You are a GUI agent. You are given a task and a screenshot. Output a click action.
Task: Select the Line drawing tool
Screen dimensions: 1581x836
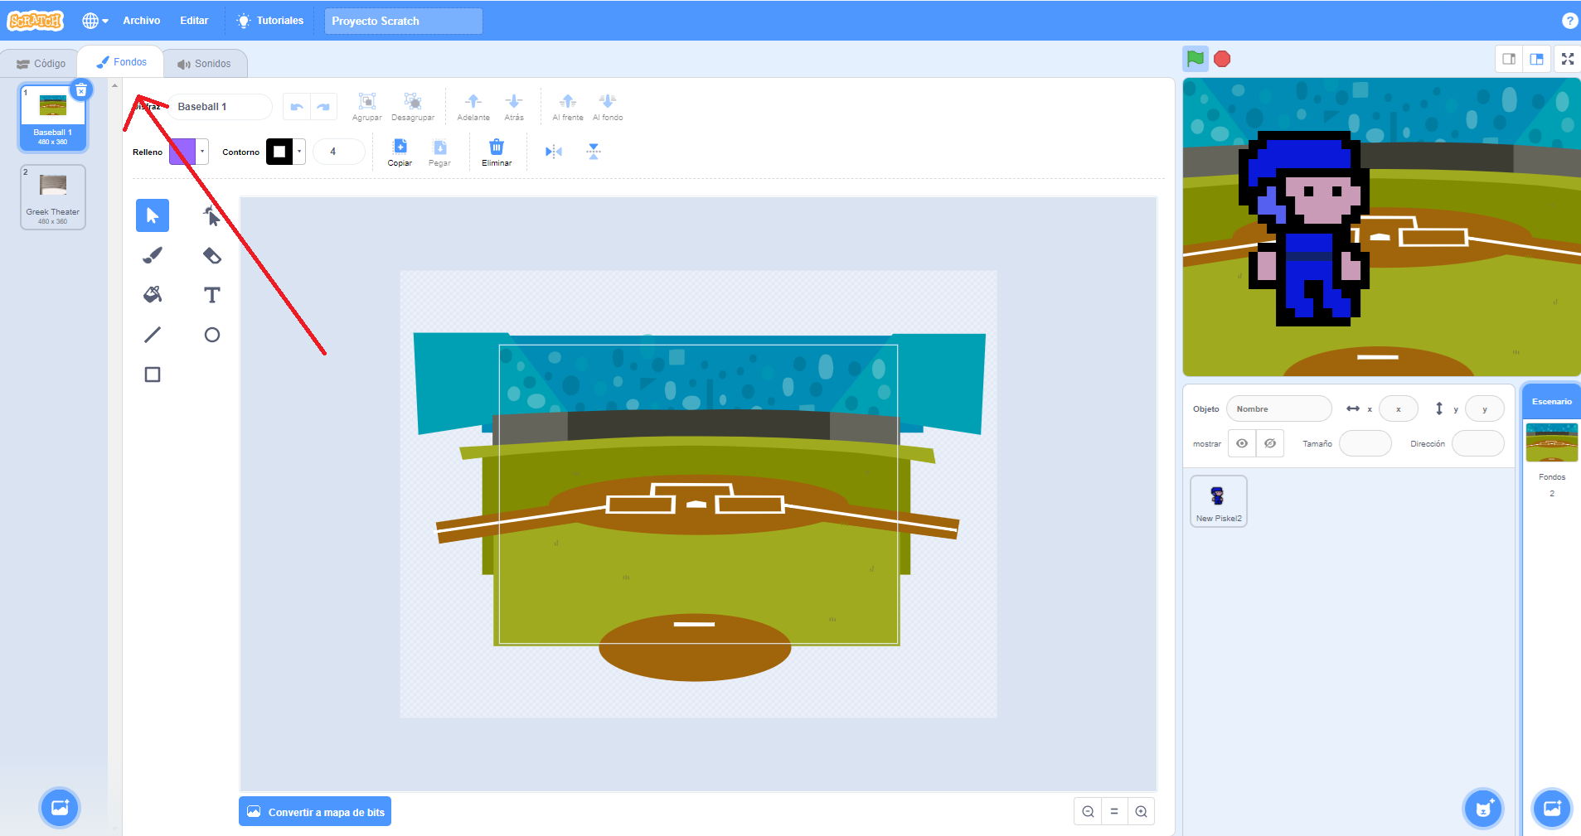coord(153,335)
